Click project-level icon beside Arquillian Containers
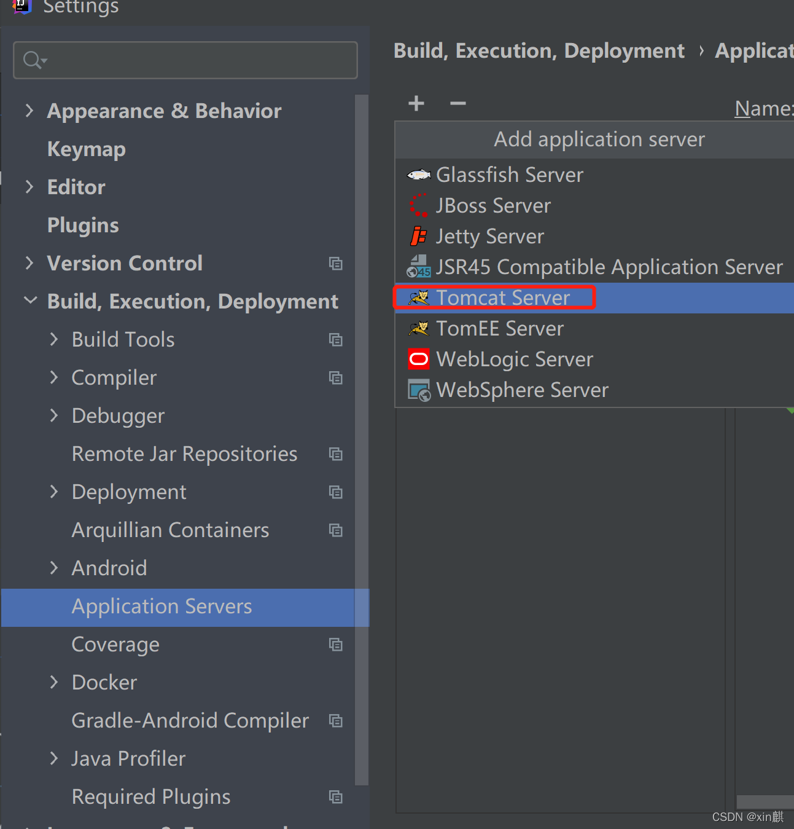Image resolution: width=794 pixels, height=829 pixels. (x=335, y=530)
